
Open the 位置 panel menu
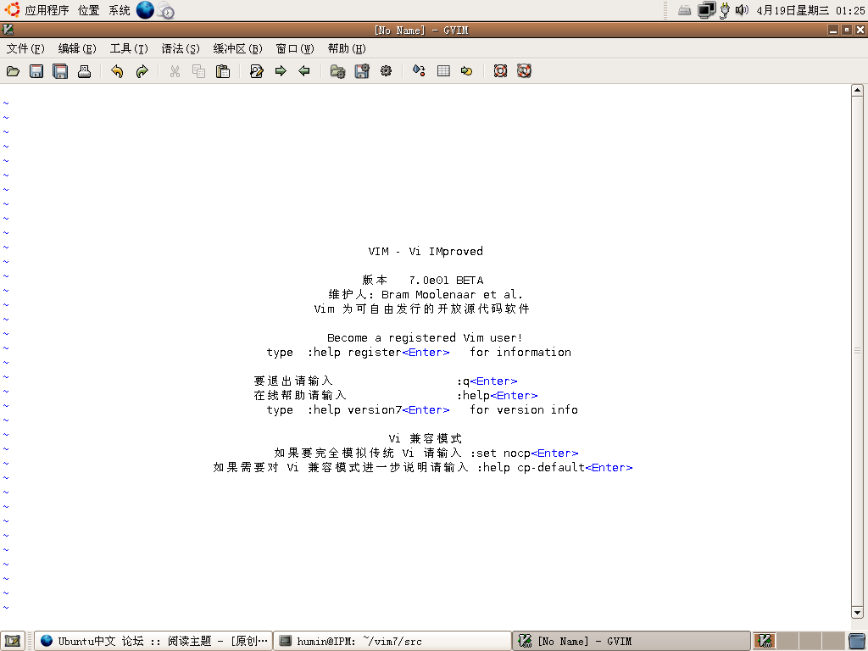(x=88, y=10)
